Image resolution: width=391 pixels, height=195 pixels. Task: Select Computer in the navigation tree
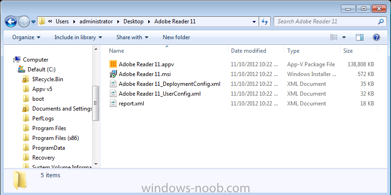[x=36, y=60]
